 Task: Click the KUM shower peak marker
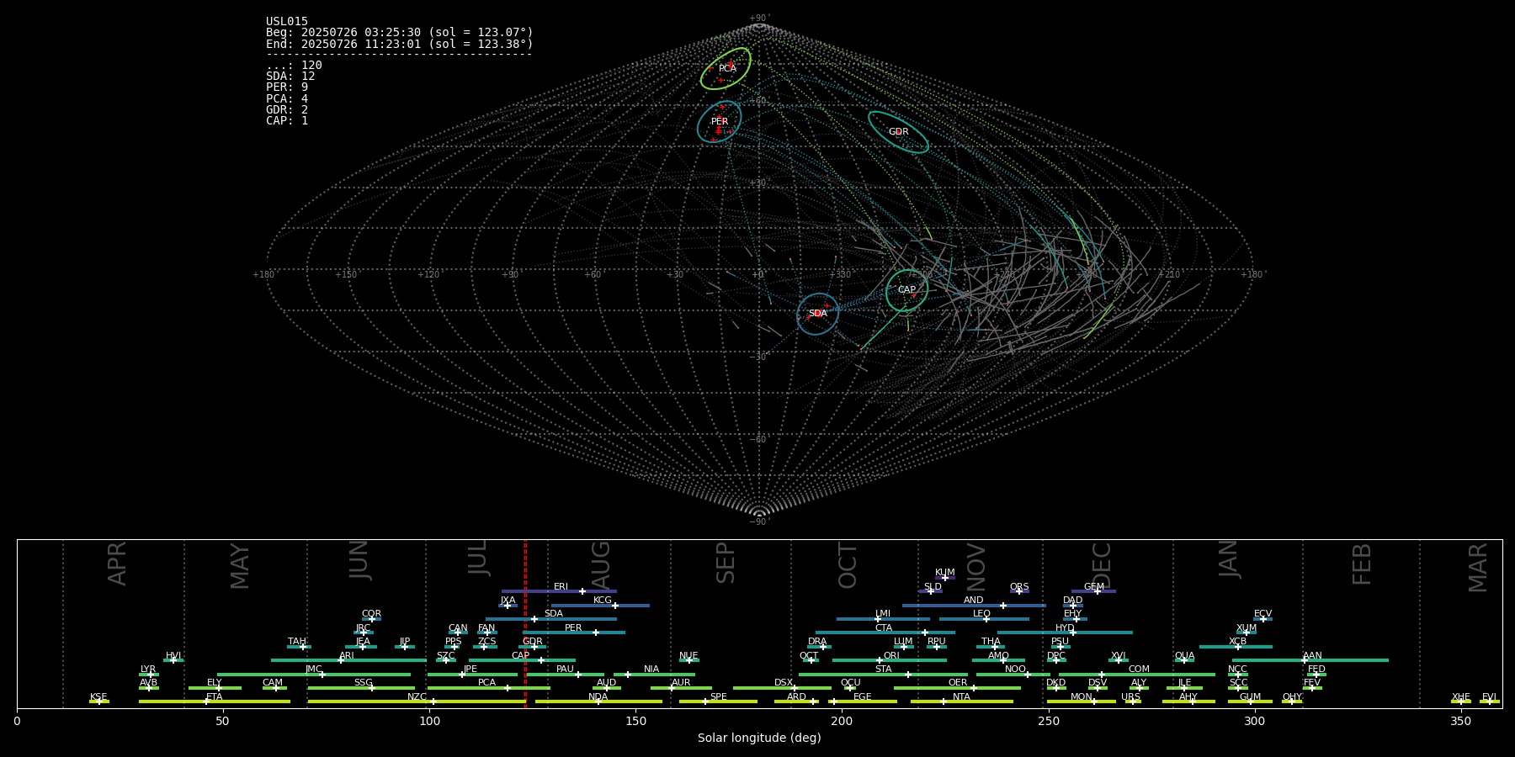click(x=945, y=578)
